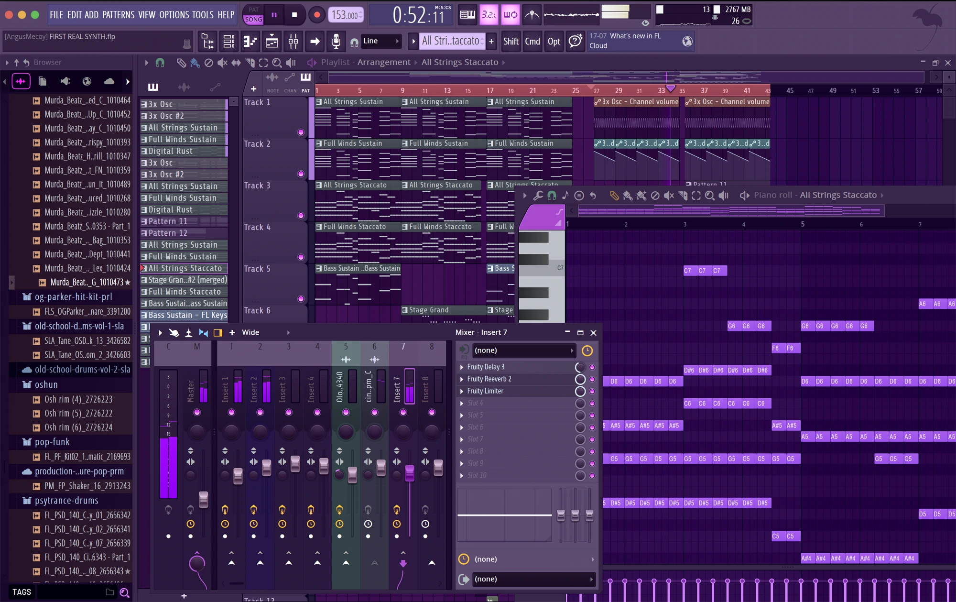Toggle Fruity Limiter effect on/off light
956x602 pixels.
[592, 391]
